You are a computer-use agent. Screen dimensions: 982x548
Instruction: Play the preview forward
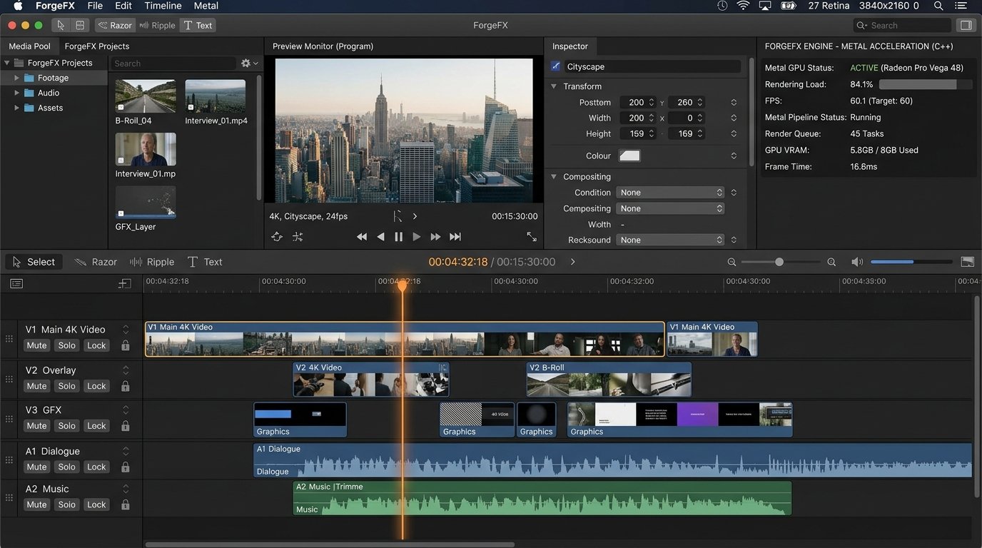[417, 237]
